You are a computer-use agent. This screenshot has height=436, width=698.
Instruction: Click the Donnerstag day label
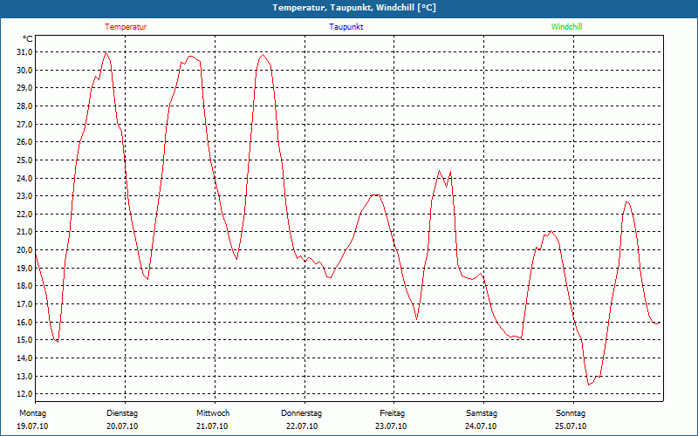301,413
